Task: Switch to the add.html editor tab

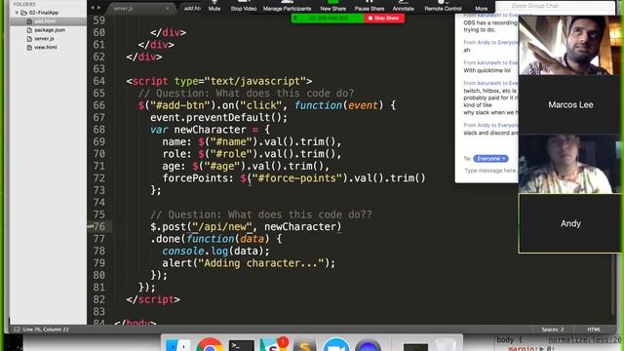Action: [x=192, y=8]
